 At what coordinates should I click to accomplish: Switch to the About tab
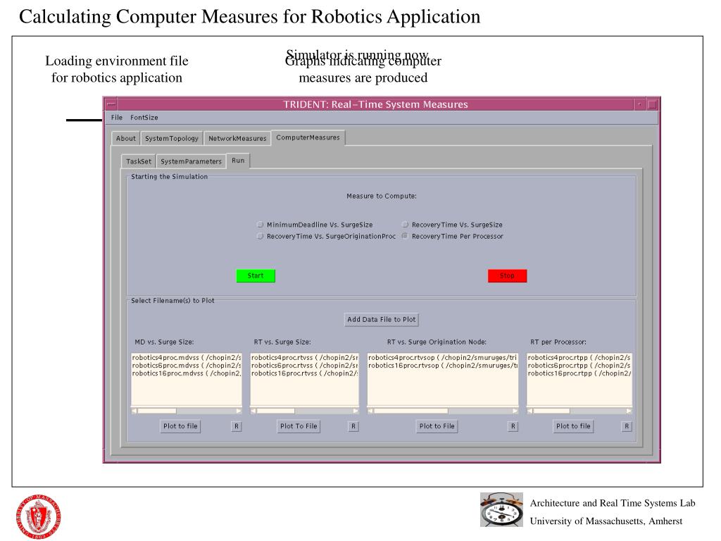tap(125, 139)
